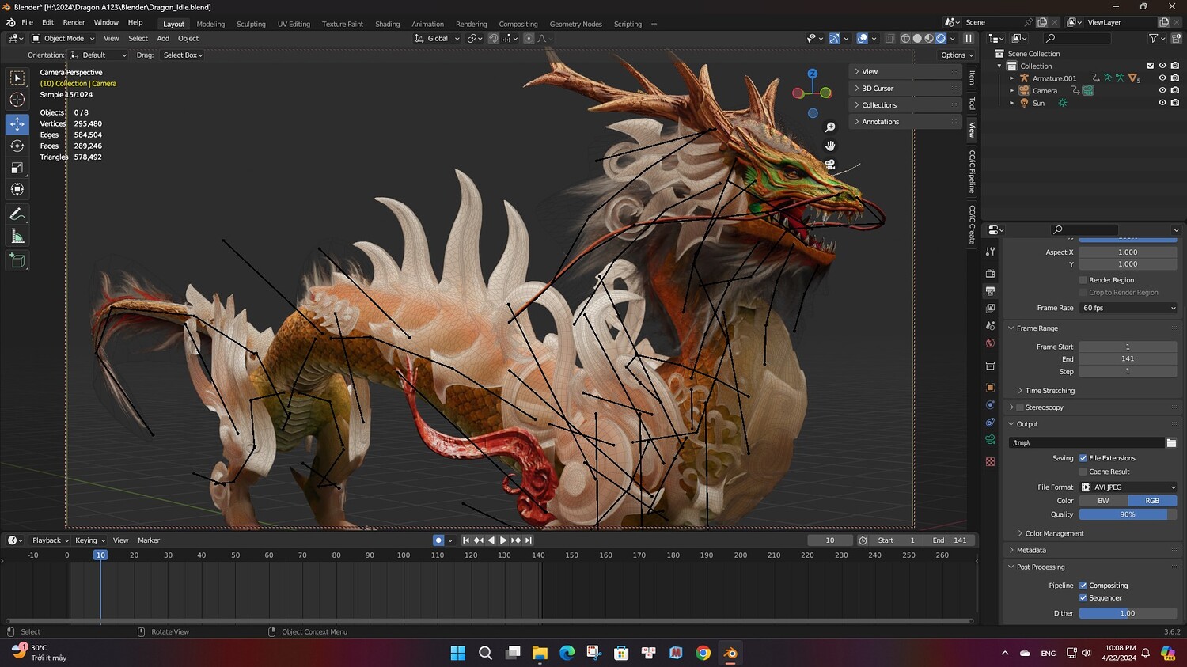Screen dimensions: 1187x667
Task: Click the pan hand viewport gizmo
Action: pyautogui.click(x=830, y=146)
